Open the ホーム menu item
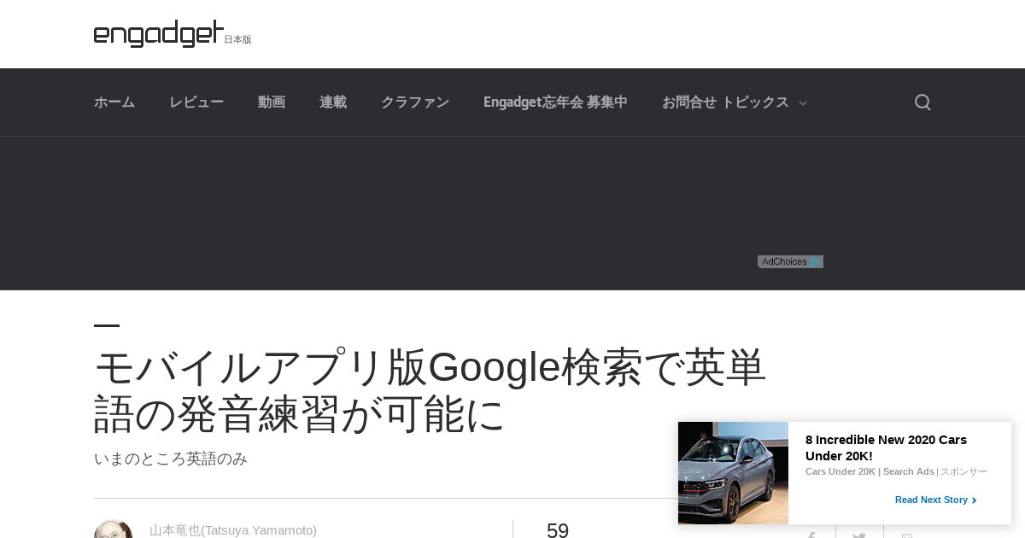 click(x=114, y=102)
